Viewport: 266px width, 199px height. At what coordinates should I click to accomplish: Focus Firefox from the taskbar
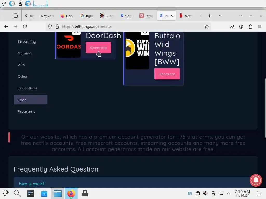point(71,193)
